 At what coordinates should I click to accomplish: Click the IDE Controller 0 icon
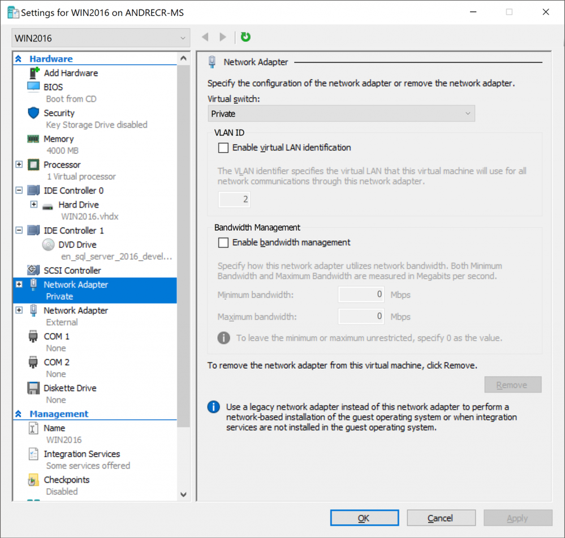click(x=33, y=190)
